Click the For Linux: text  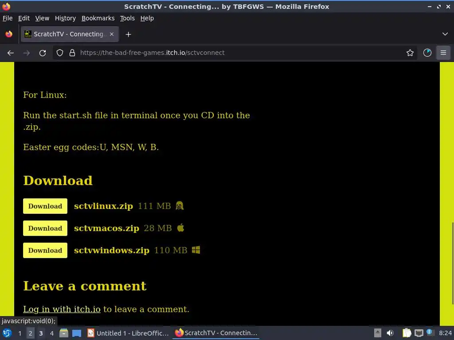click(45, 95)
